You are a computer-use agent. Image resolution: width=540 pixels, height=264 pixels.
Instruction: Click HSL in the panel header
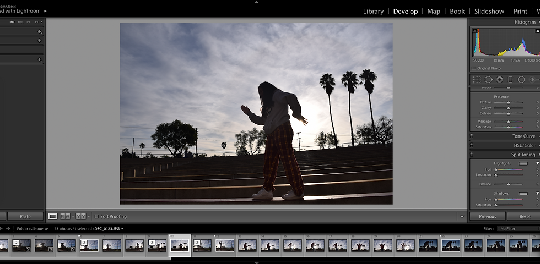pos(517,145)
